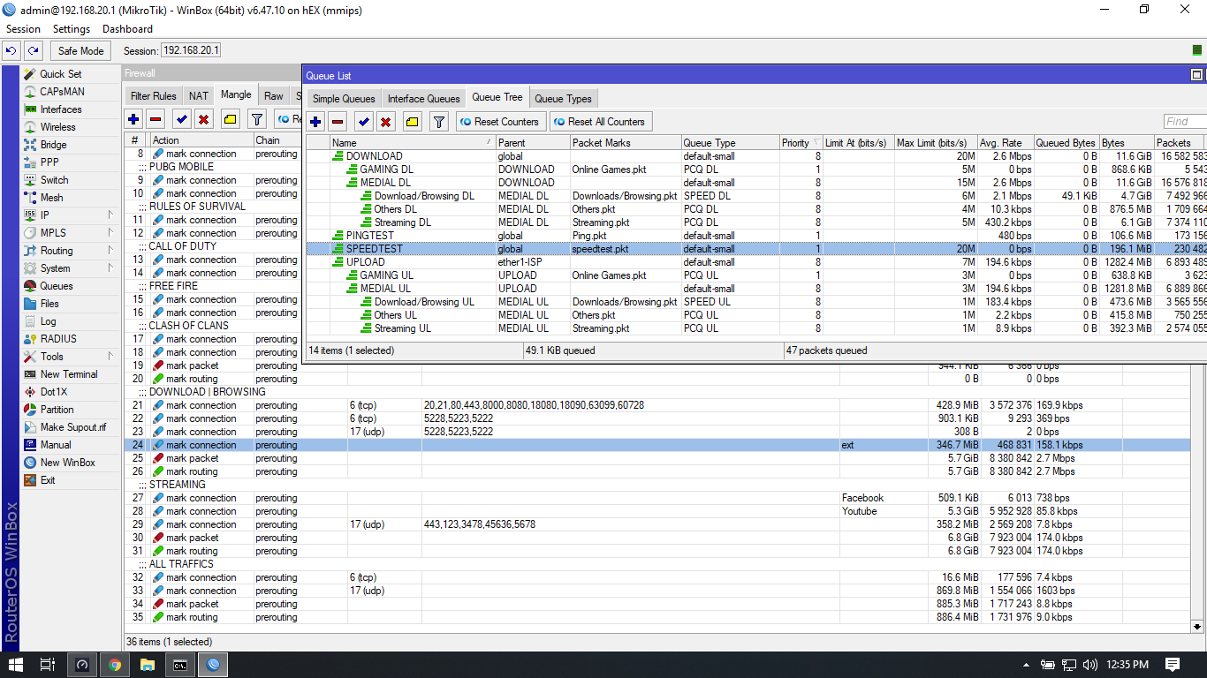Open Queues from the left sidebar

[x=57, y=286]
